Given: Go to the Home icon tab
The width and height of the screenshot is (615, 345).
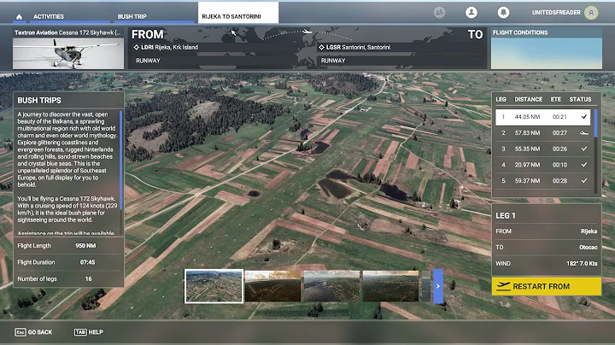Looking at the screenshot, I should pos(19,16).
